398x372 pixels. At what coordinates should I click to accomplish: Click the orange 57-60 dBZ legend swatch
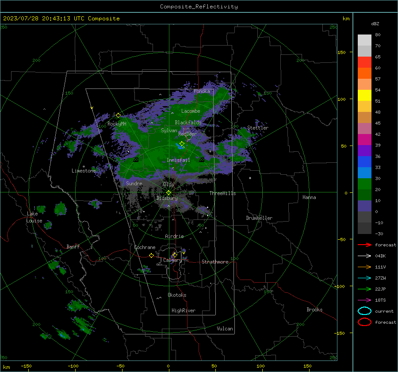pos(364,73)
